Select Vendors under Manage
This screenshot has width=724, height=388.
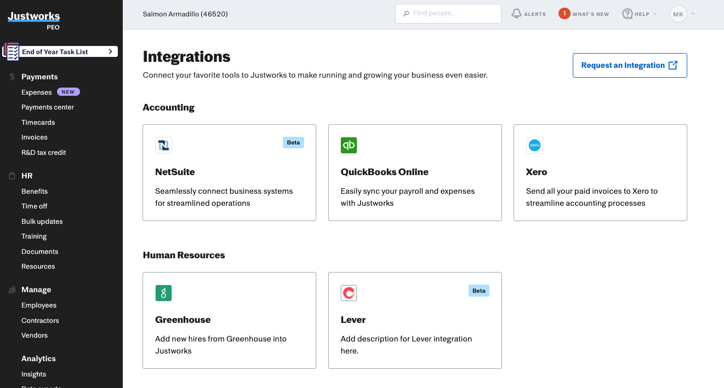(x=35, y=335)
